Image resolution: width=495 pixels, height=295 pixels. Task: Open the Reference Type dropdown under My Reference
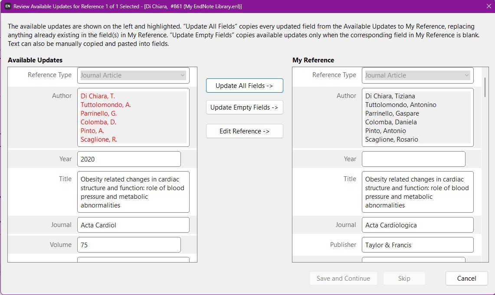(417, 75)
